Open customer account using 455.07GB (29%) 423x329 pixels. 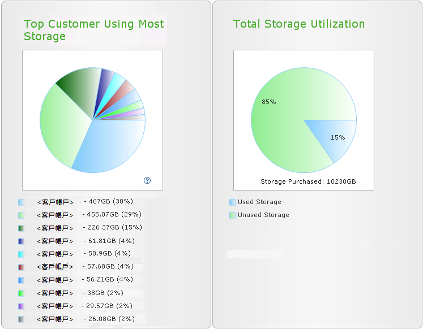[x=55, y=215]
